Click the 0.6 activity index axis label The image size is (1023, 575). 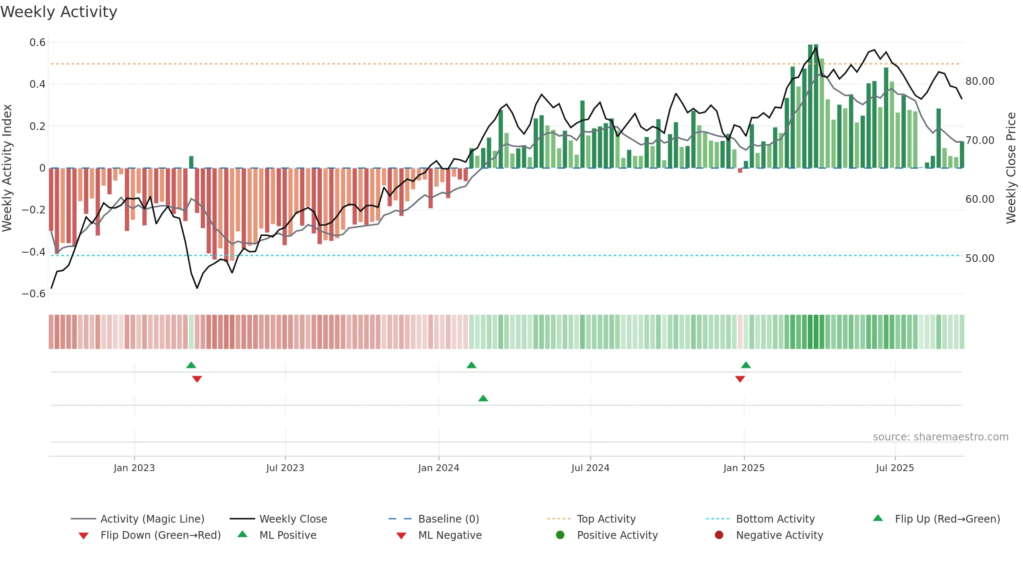38,42
